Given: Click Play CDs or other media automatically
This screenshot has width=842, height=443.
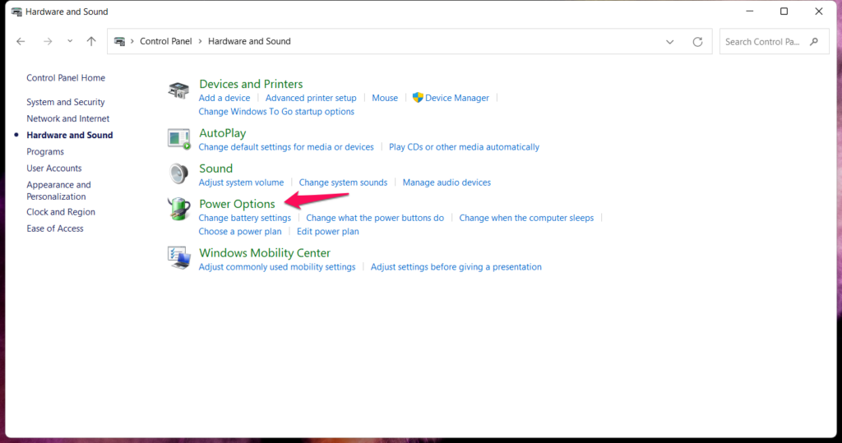Looking at the screenshot, I should point(464,147).
